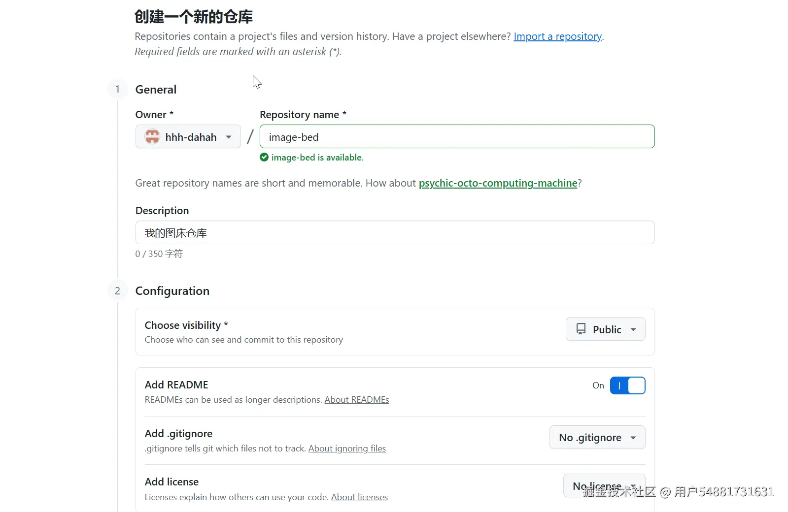
Task: Click step 2 Configuration number marker
Action: pyautogui.click(x=117, y=291)
